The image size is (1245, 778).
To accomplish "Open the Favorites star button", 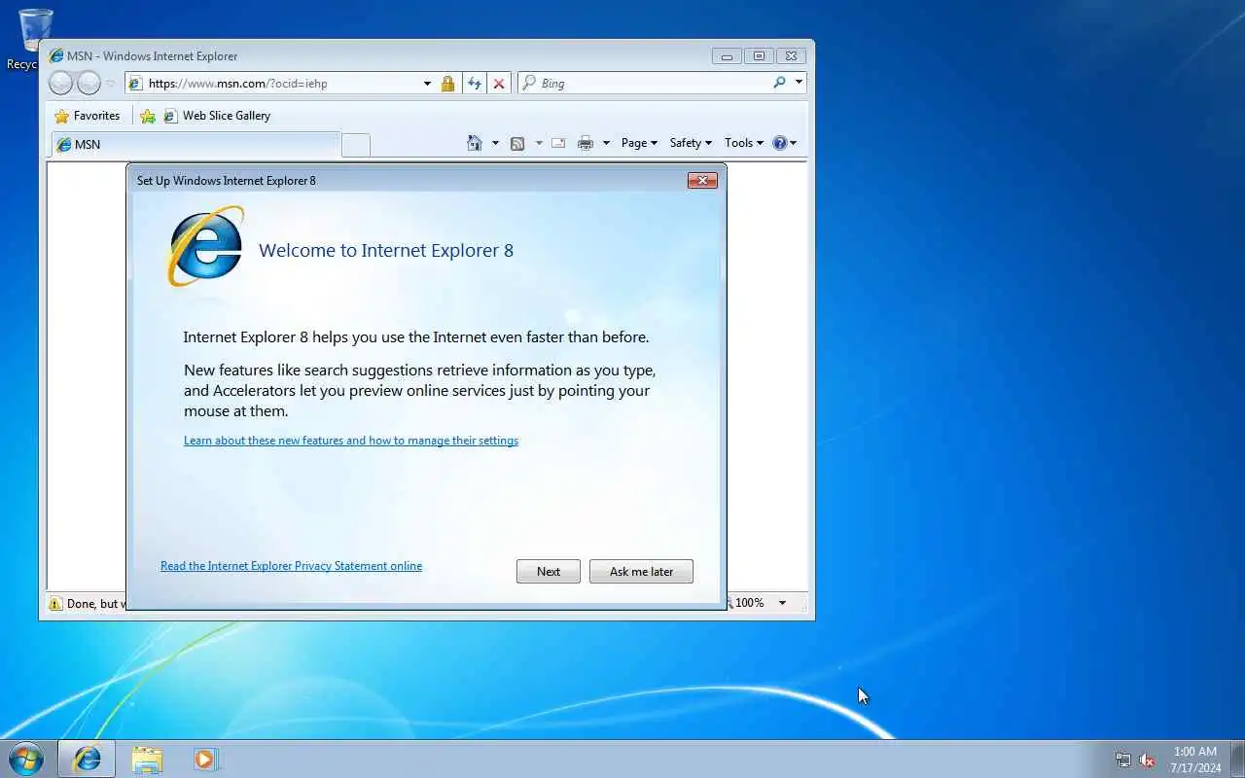I will click(x=88, y=116).
